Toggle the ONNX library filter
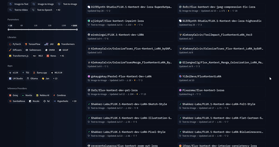Image resolution: width=279 pixels, height=147 pixels. [50, 50]
